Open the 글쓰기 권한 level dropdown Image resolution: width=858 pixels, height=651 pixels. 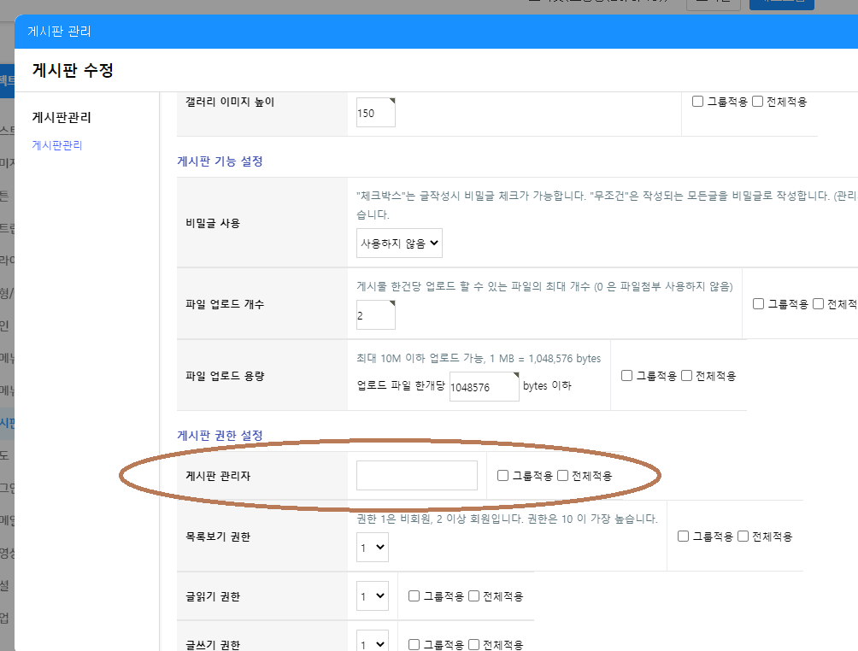coord(372,644)
